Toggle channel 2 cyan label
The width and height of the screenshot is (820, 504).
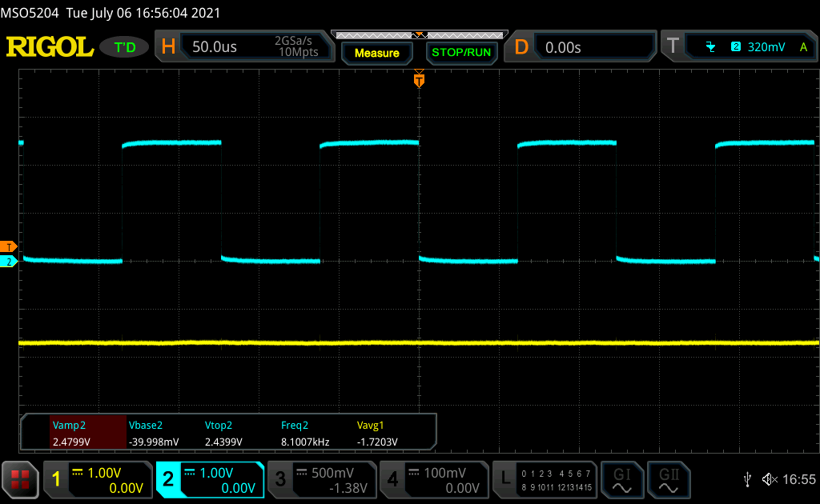pyautogui.click(x=168, y=479)
